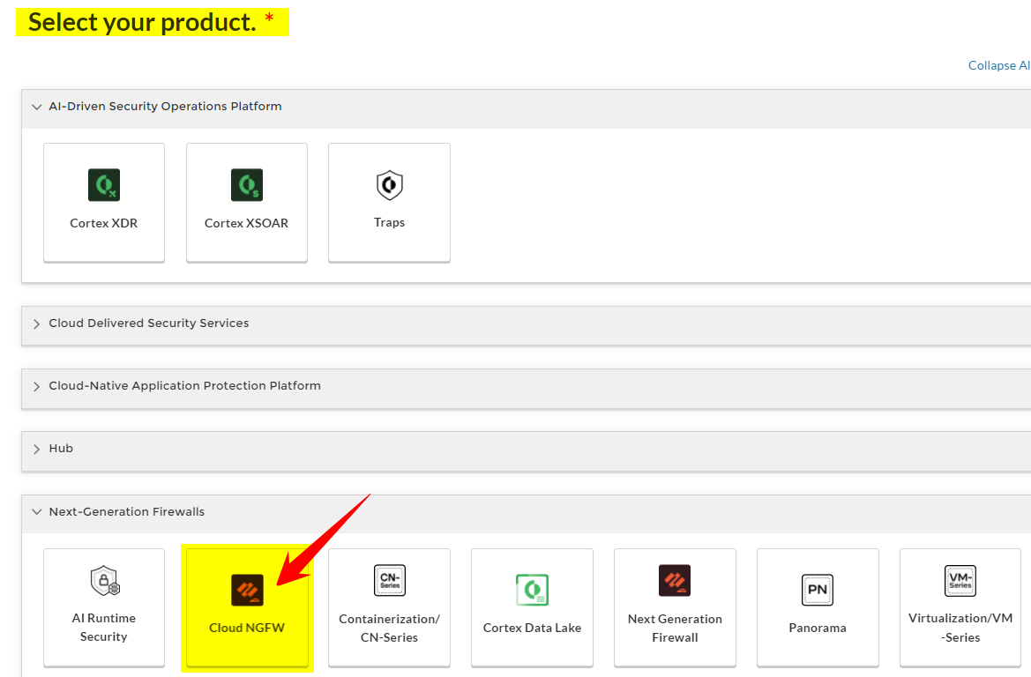Select the Cortex Data Lake icon
Viewport: 1031px width, 677px height.
point(532,590)
